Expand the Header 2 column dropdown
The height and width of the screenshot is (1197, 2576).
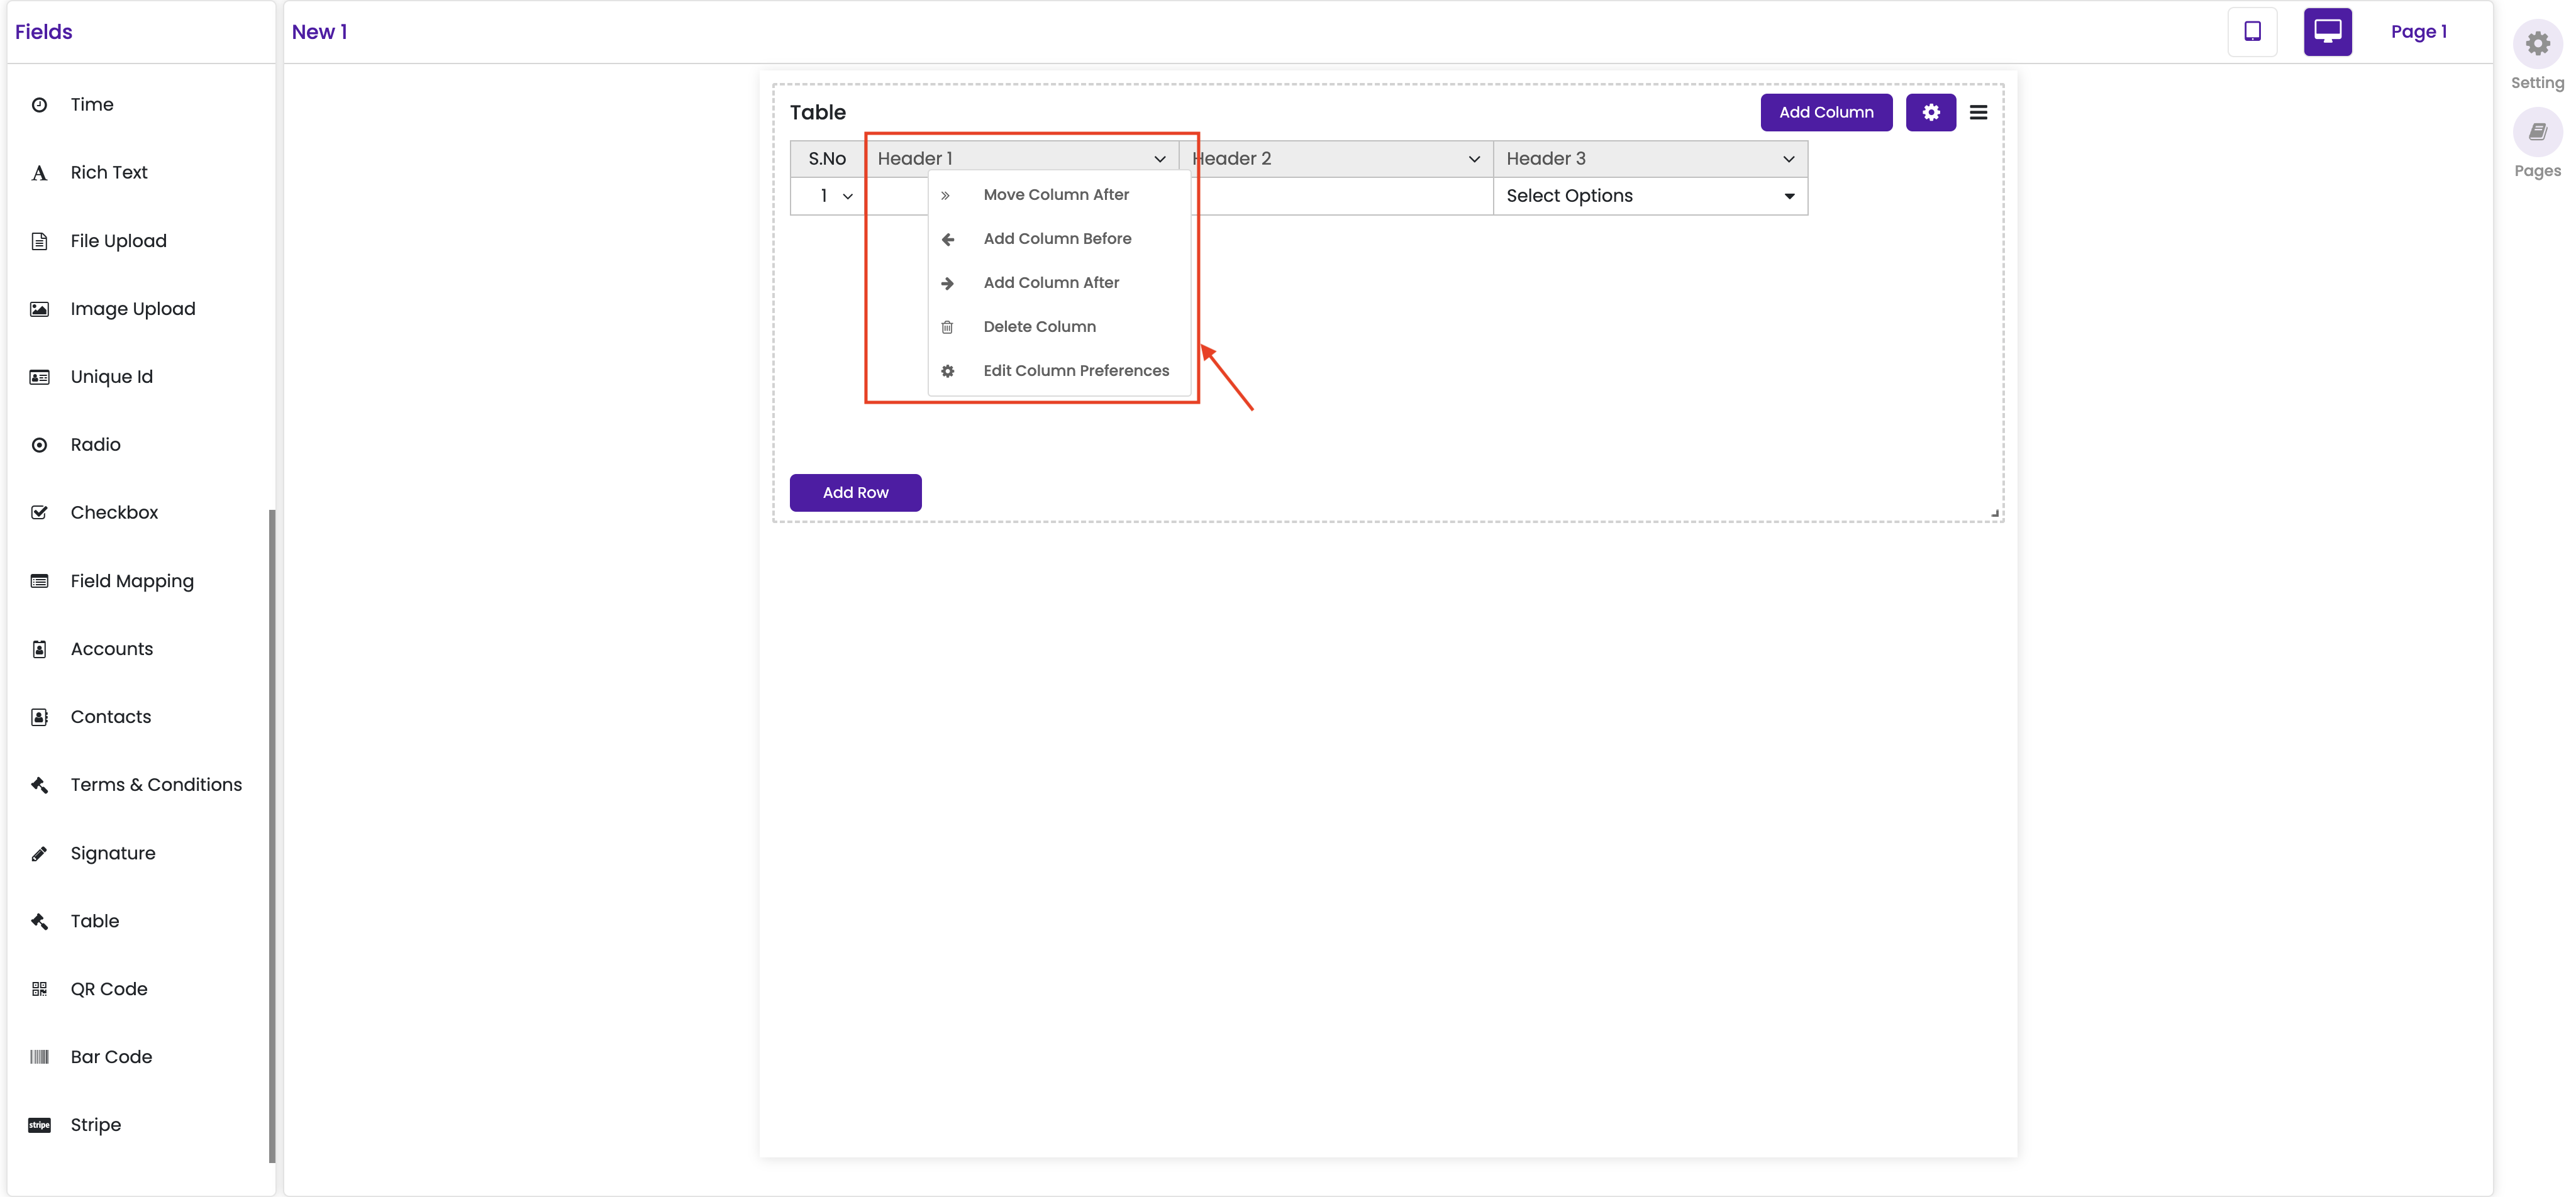click(x=1473, y=159)
